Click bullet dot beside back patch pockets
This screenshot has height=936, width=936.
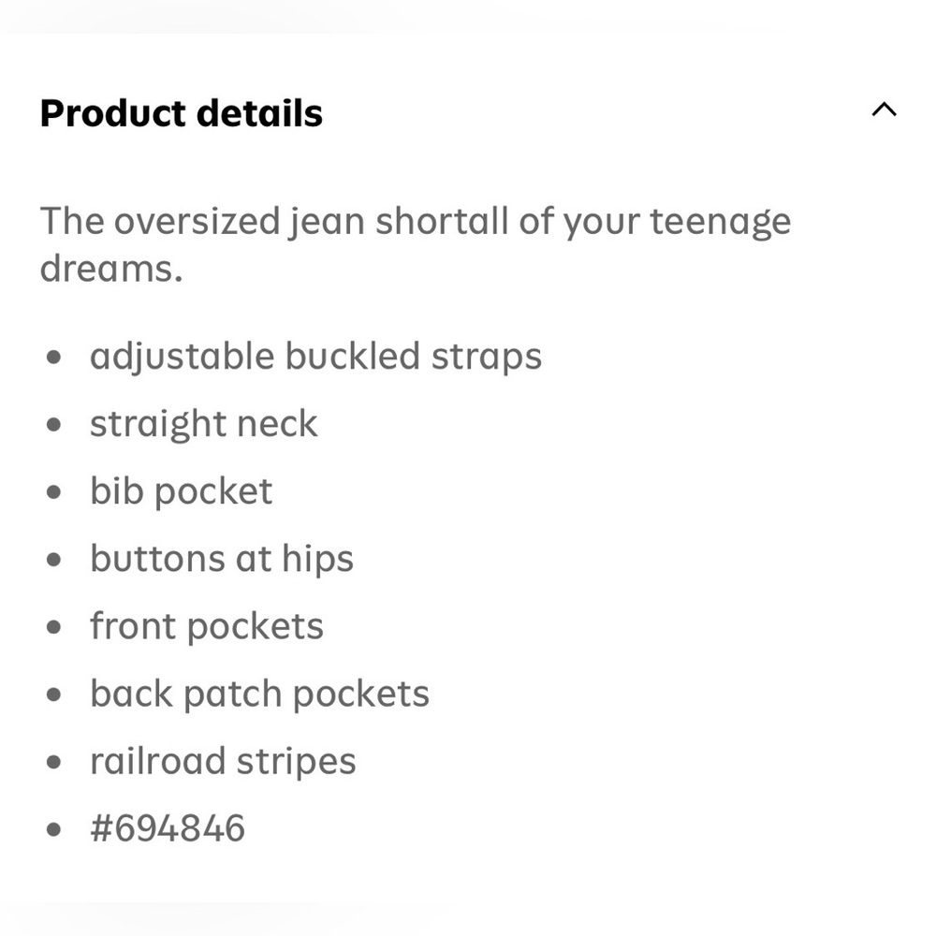tap(53, 695)
